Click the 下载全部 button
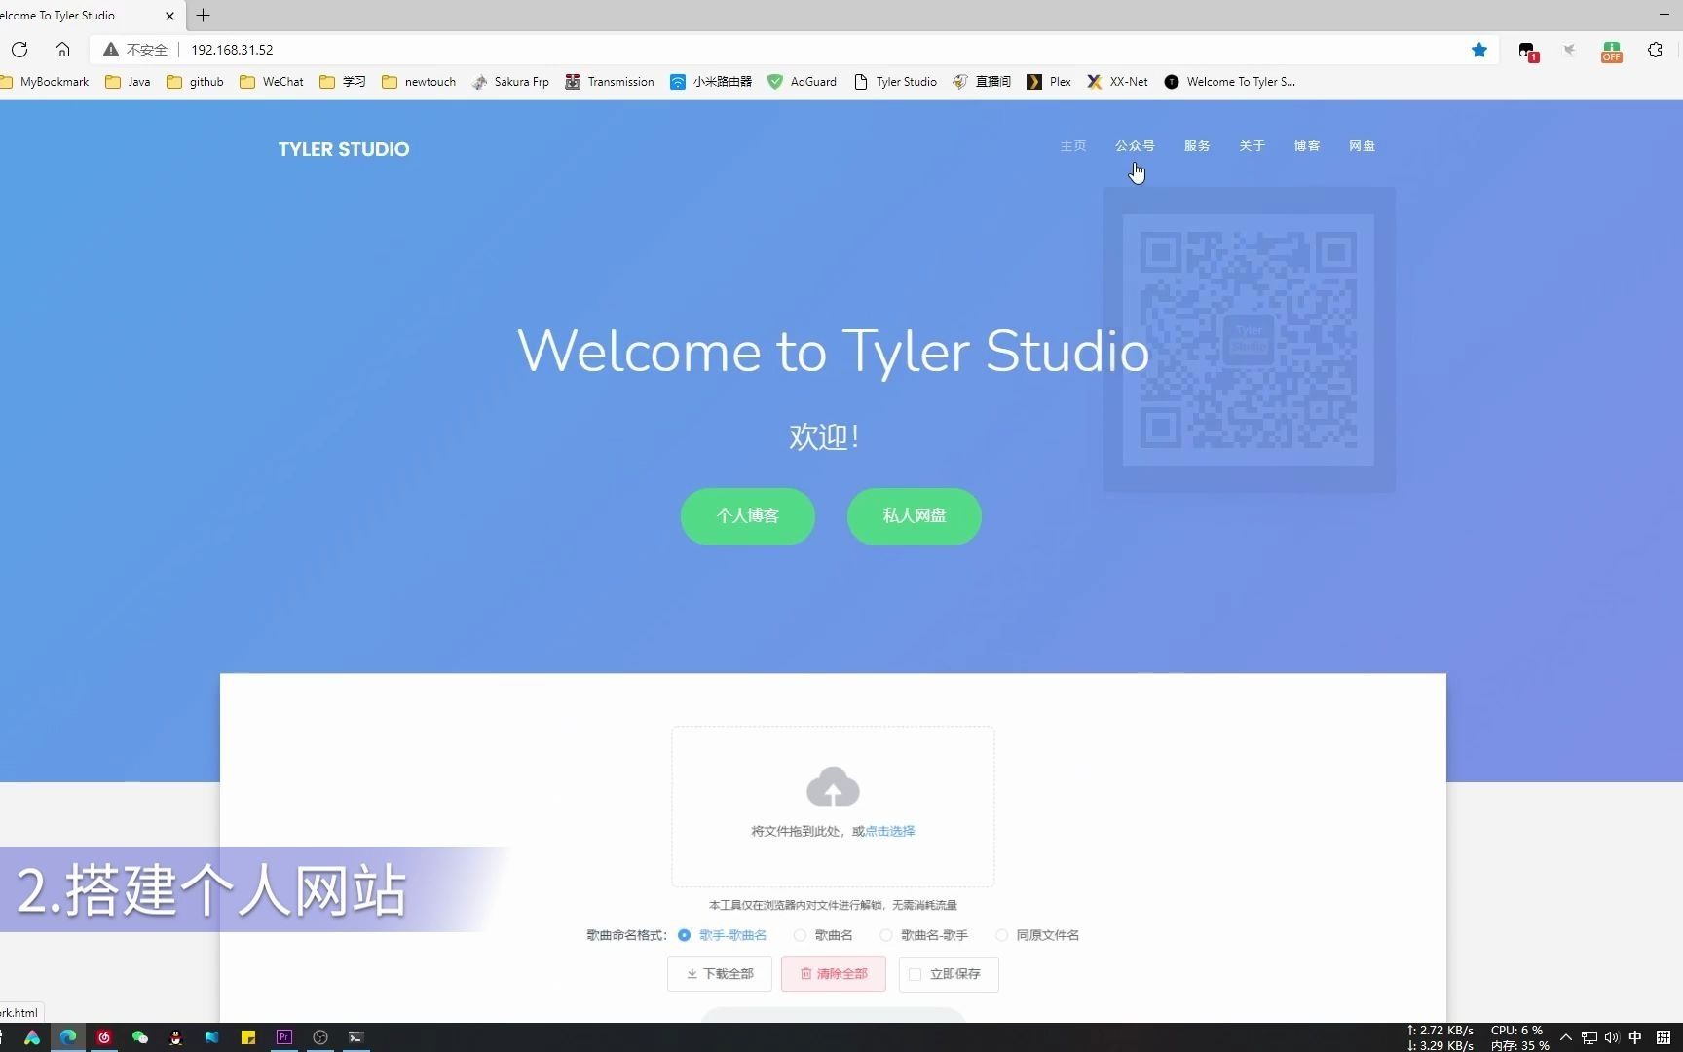 coord(720,974)
